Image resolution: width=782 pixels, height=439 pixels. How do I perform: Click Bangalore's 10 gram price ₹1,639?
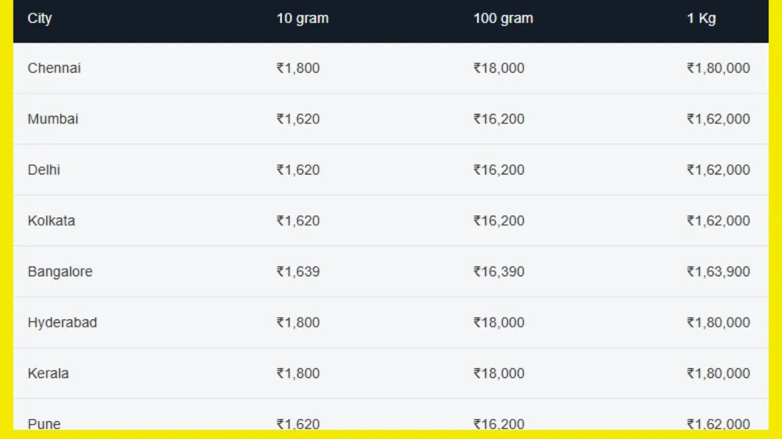pyautogui.click(x=298, y=272)
